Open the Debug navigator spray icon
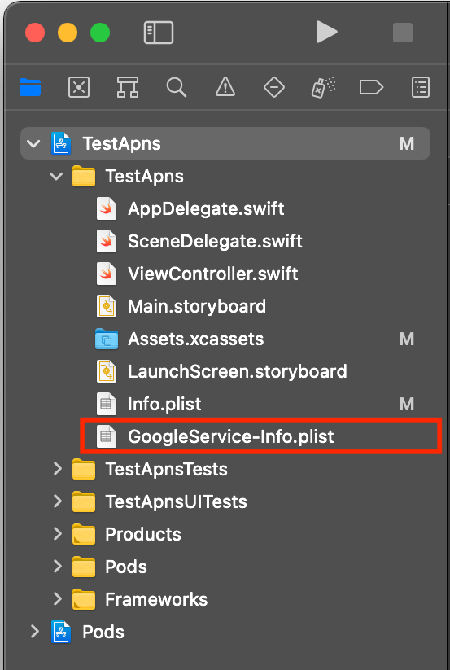450x670 pixels. click(323, 88)
